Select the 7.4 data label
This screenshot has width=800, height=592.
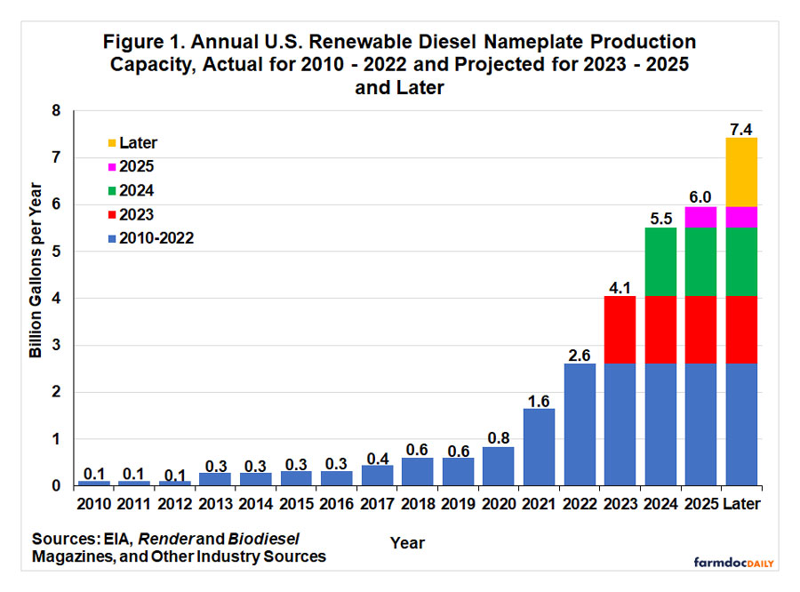pyautogui.click(x=740, y=130)
